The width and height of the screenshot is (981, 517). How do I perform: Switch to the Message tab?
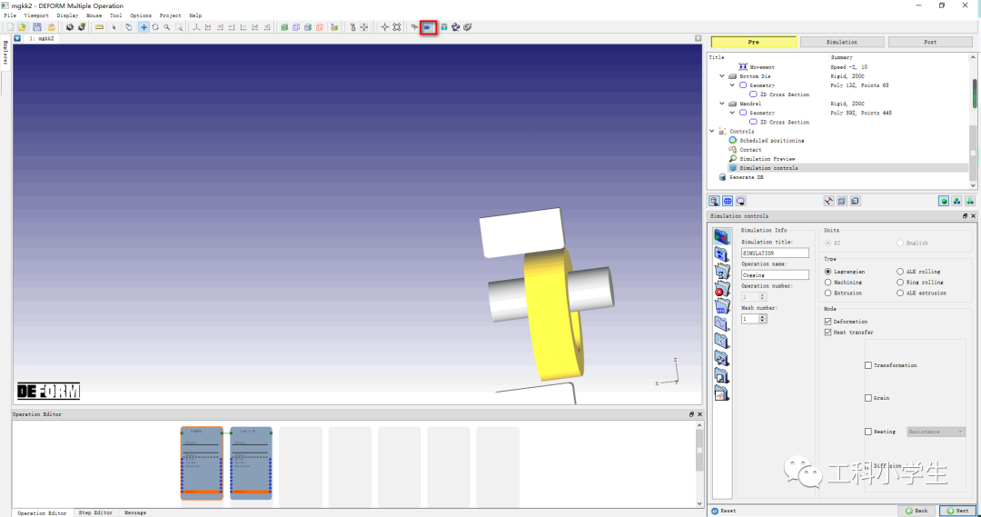tap(135, 512)
